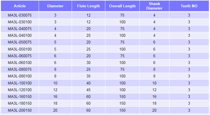Screen dimensions: 210x115
Task: Select article MA3L-120100 cell
Action: [x=20, y=90]
